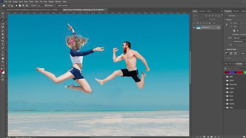
Task: Choose Add to Selection mode icon
Action: click(x=20, y=6)
